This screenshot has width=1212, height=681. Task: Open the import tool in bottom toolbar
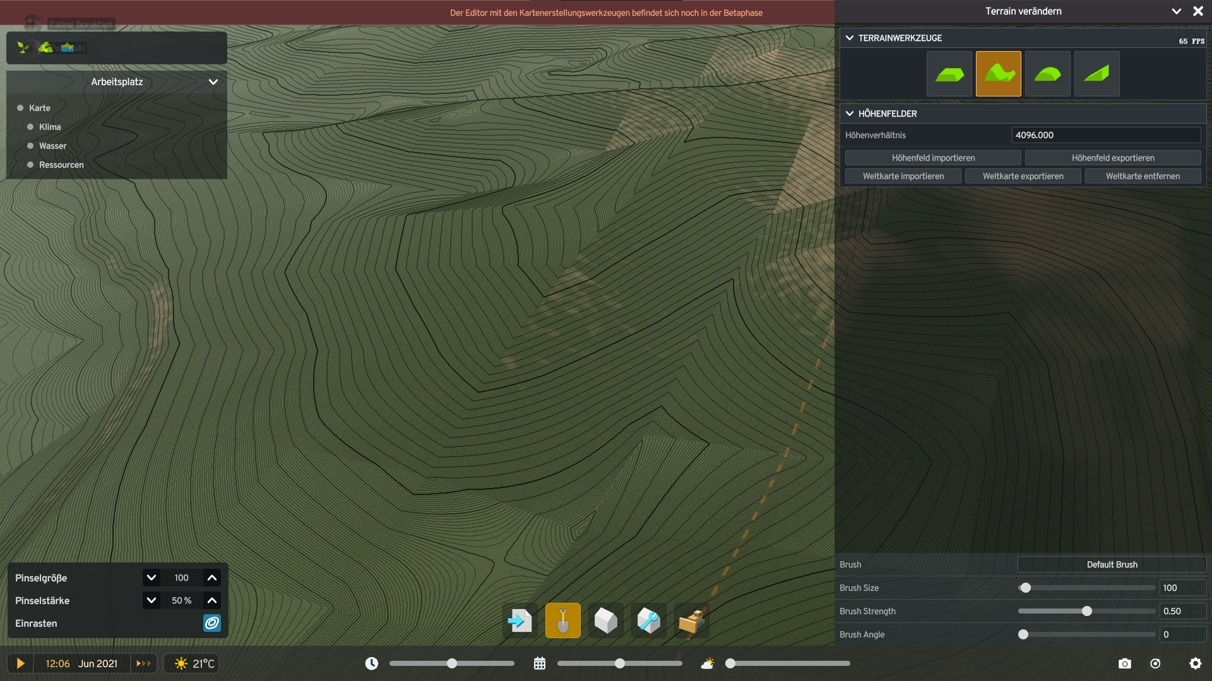[520, 620]
